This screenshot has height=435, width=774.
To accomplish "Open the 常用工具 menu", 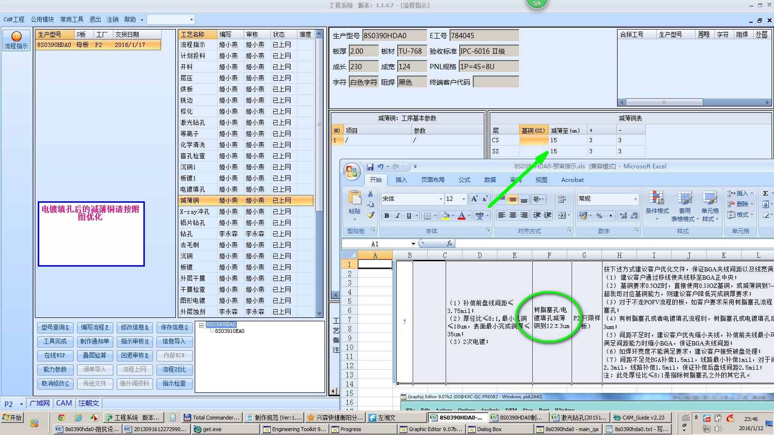I will coord(72,19).
